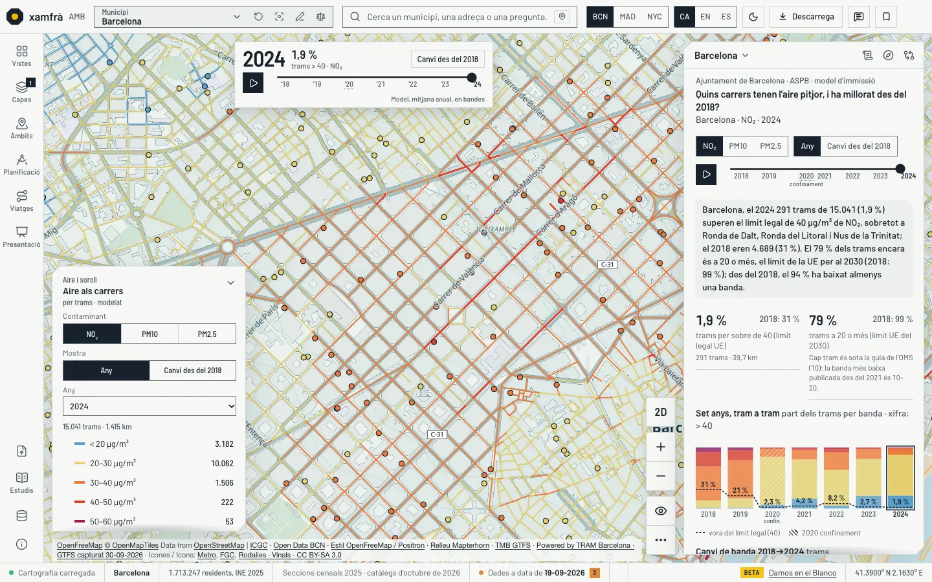Open the Damos en el Blanco link

click(x=803, y=573)
